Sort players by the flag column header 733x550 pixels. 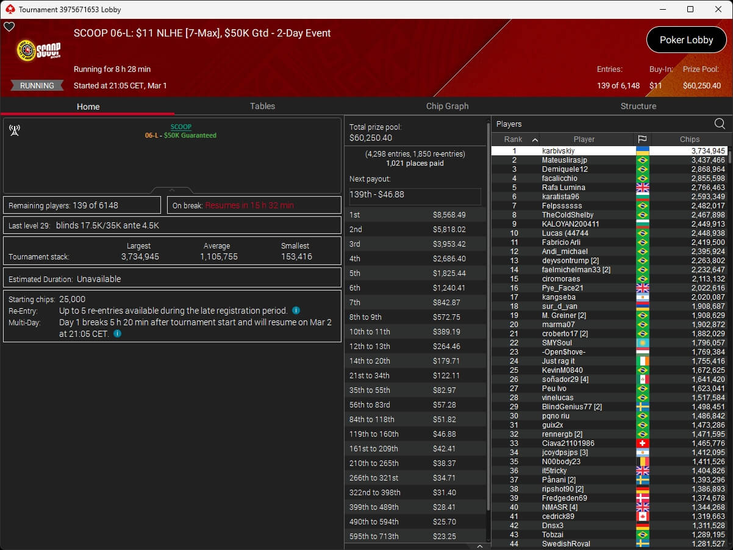[x=642, y=139]
